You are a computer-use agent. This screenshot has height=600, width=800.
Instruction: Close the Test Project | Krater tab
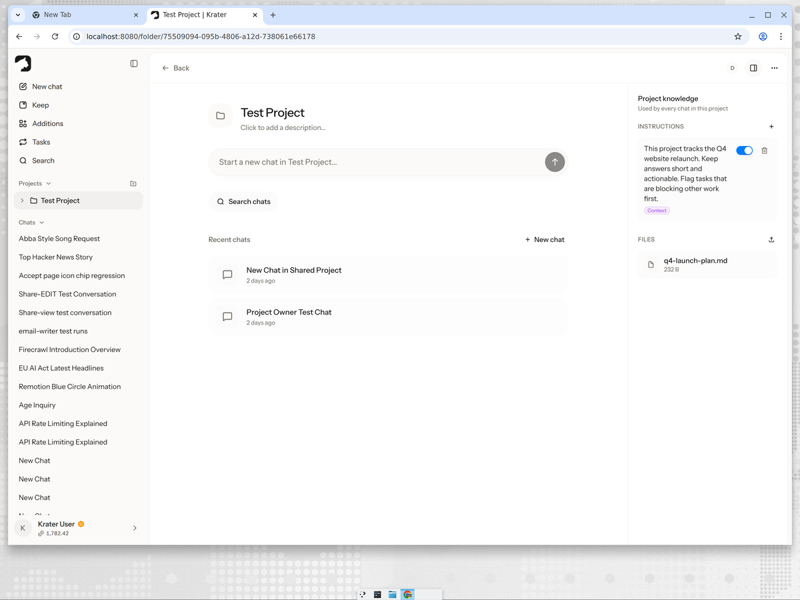coord(255,15)
